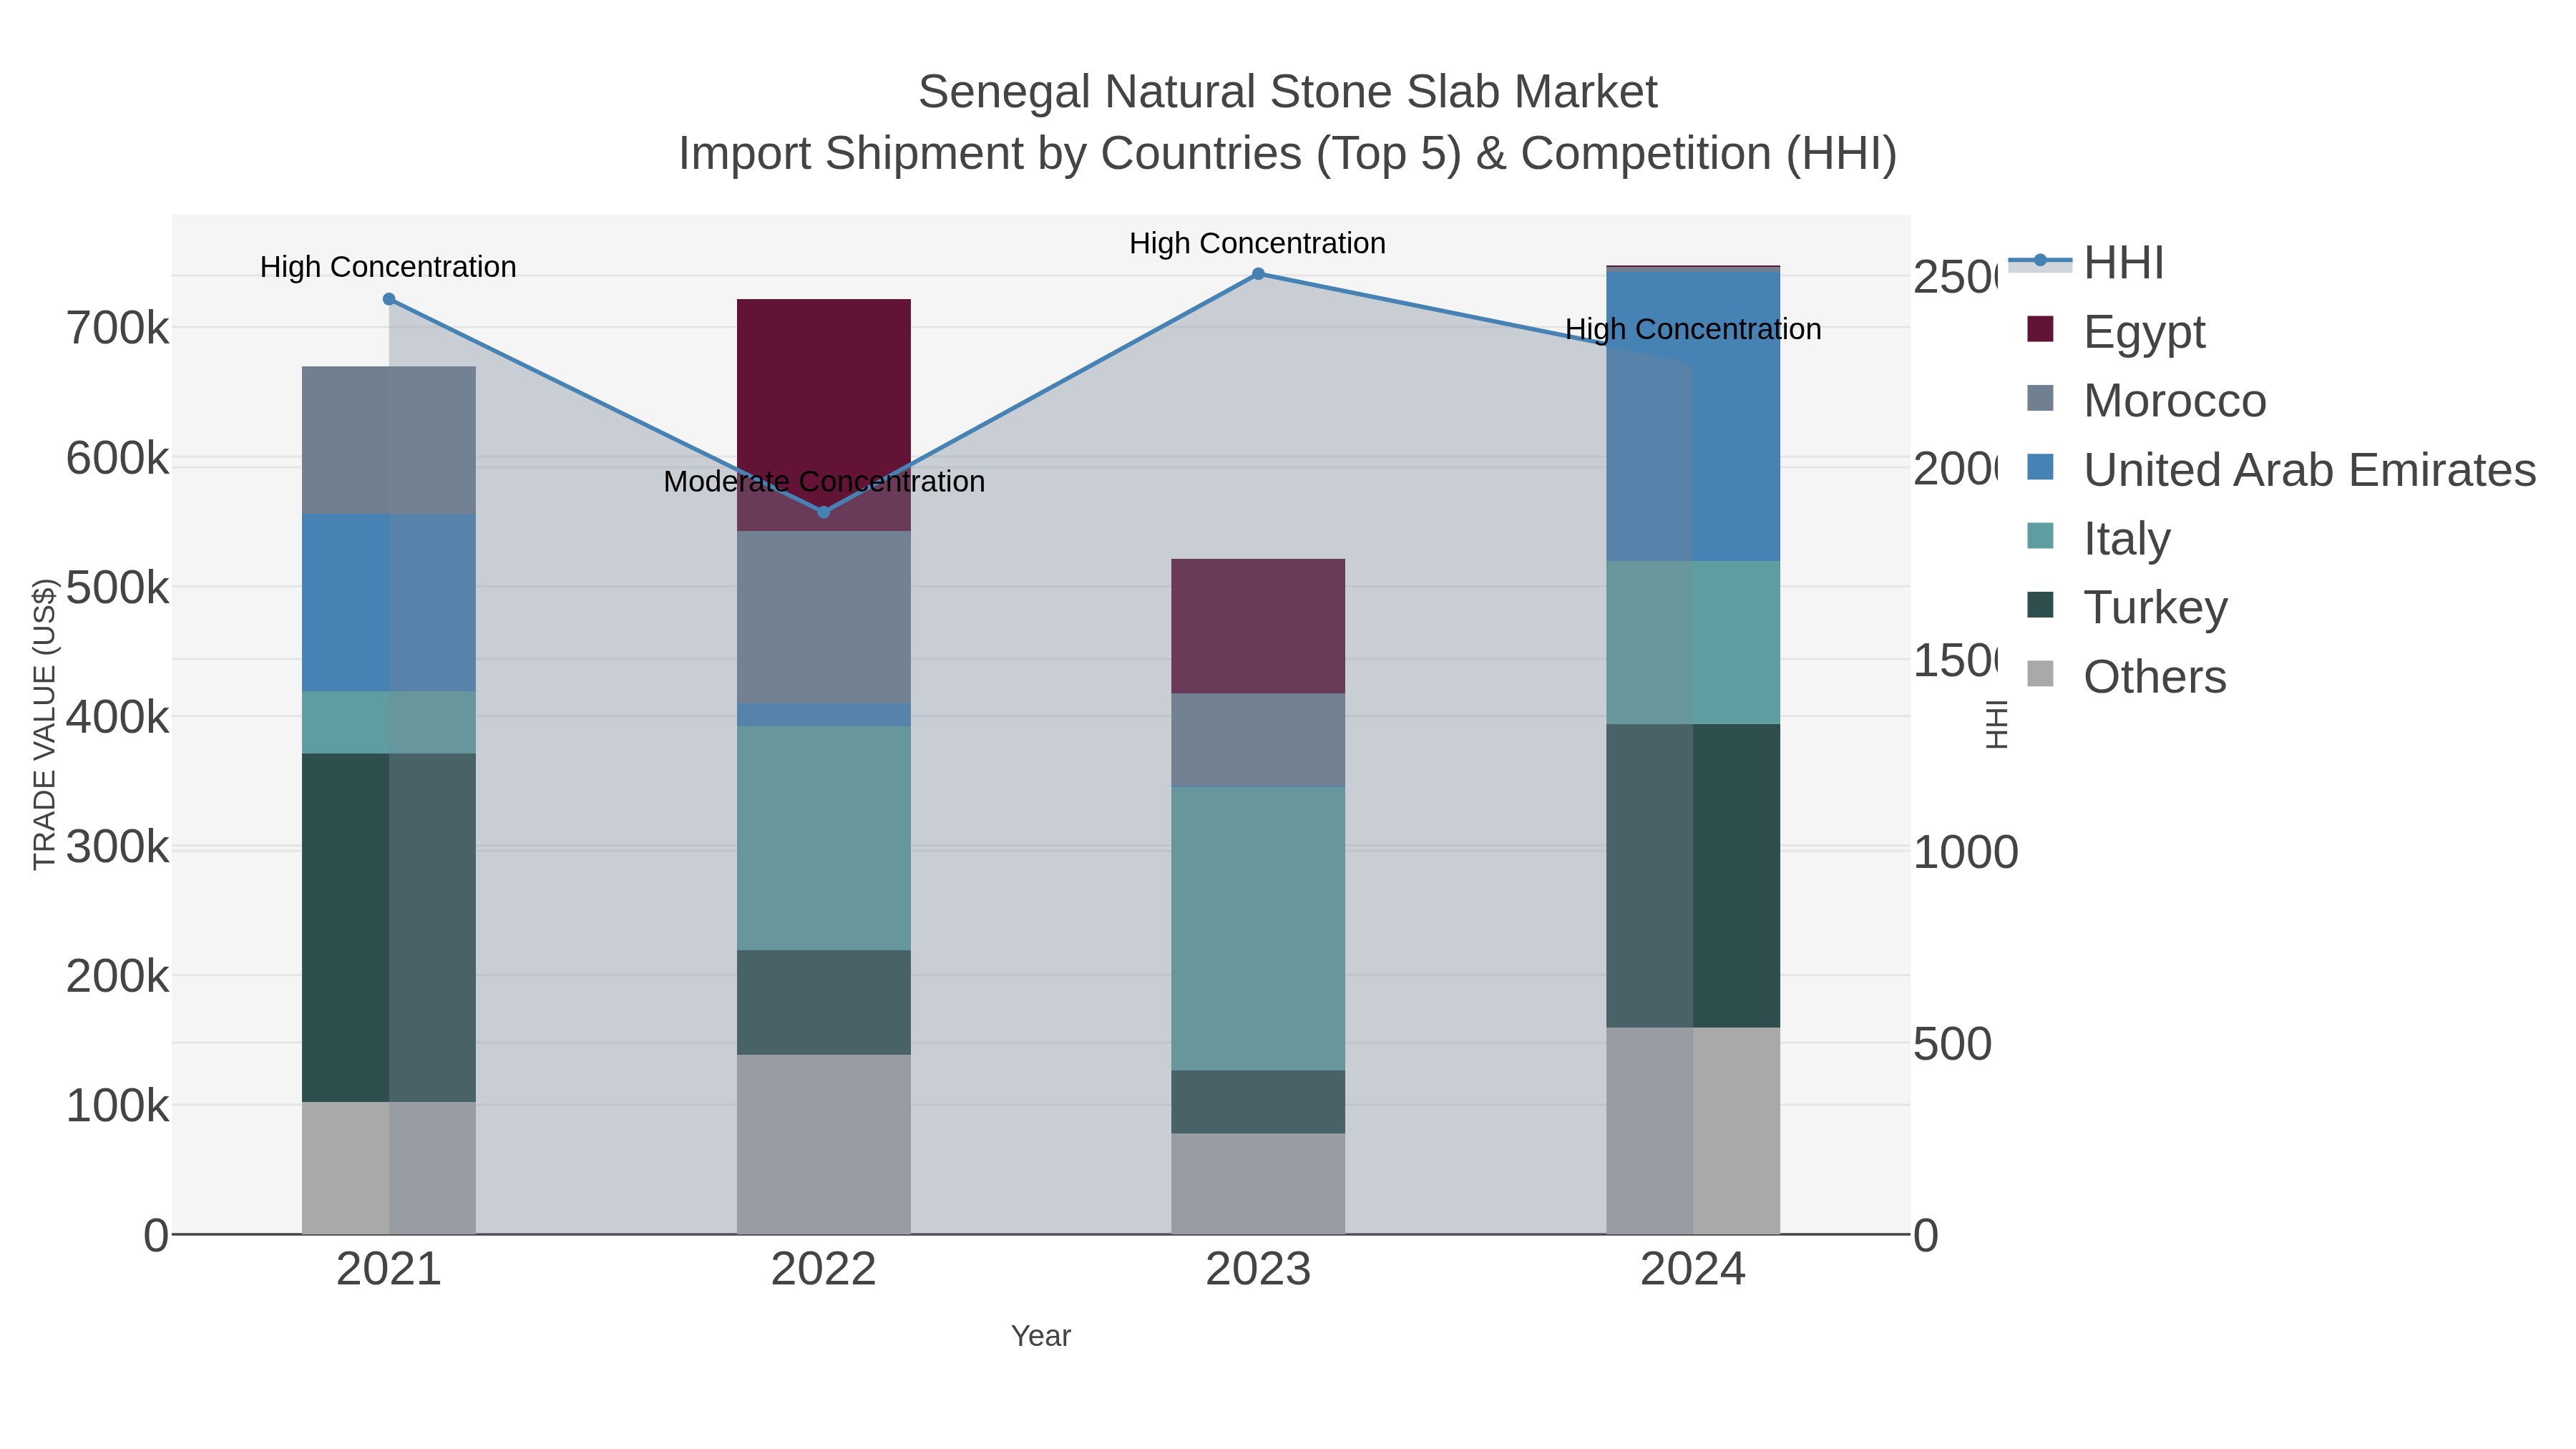The height and width of the screenshot is (1449, 2576).
Task: Click the 1000 tick on HHI axis
Action: 1966,852
